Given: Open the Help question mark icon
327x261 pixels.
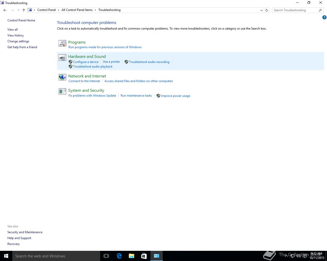Looking at the screenshot, I should pos(324,17).
